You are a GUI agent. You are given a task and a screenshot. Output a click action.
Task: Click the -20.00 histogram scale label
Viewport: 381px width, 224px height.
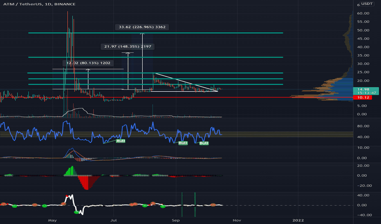(x=364, y=186)
